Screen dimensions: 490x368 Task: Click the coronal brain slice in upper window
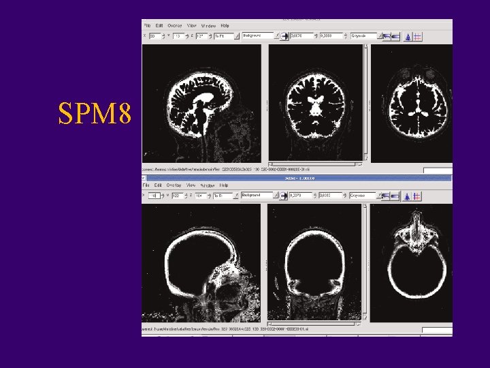316,102
